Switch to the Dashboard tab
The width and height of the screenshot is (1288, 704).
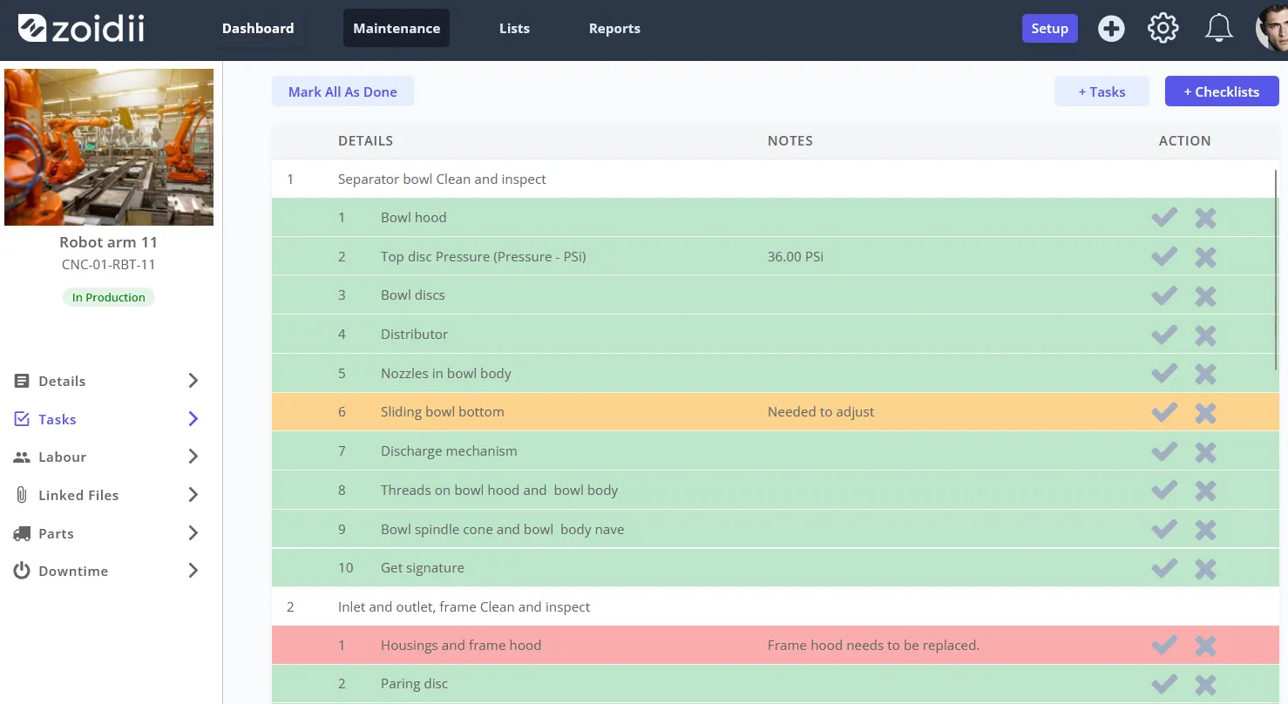(x=258, y=28)
